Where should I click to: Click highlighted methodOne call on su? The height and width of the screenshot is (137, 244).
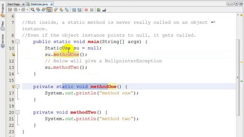pyautogui.click(x=66, y=54)
